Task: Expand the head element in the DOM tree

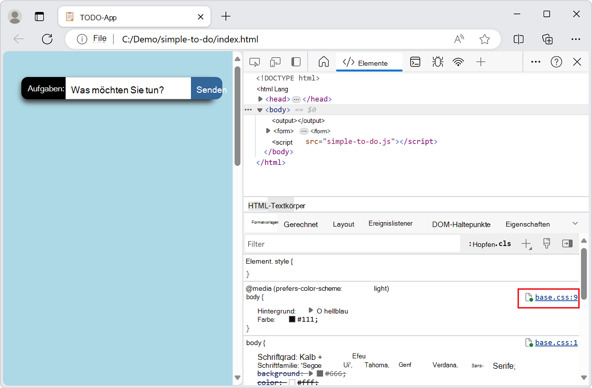Action: (260, 99)
